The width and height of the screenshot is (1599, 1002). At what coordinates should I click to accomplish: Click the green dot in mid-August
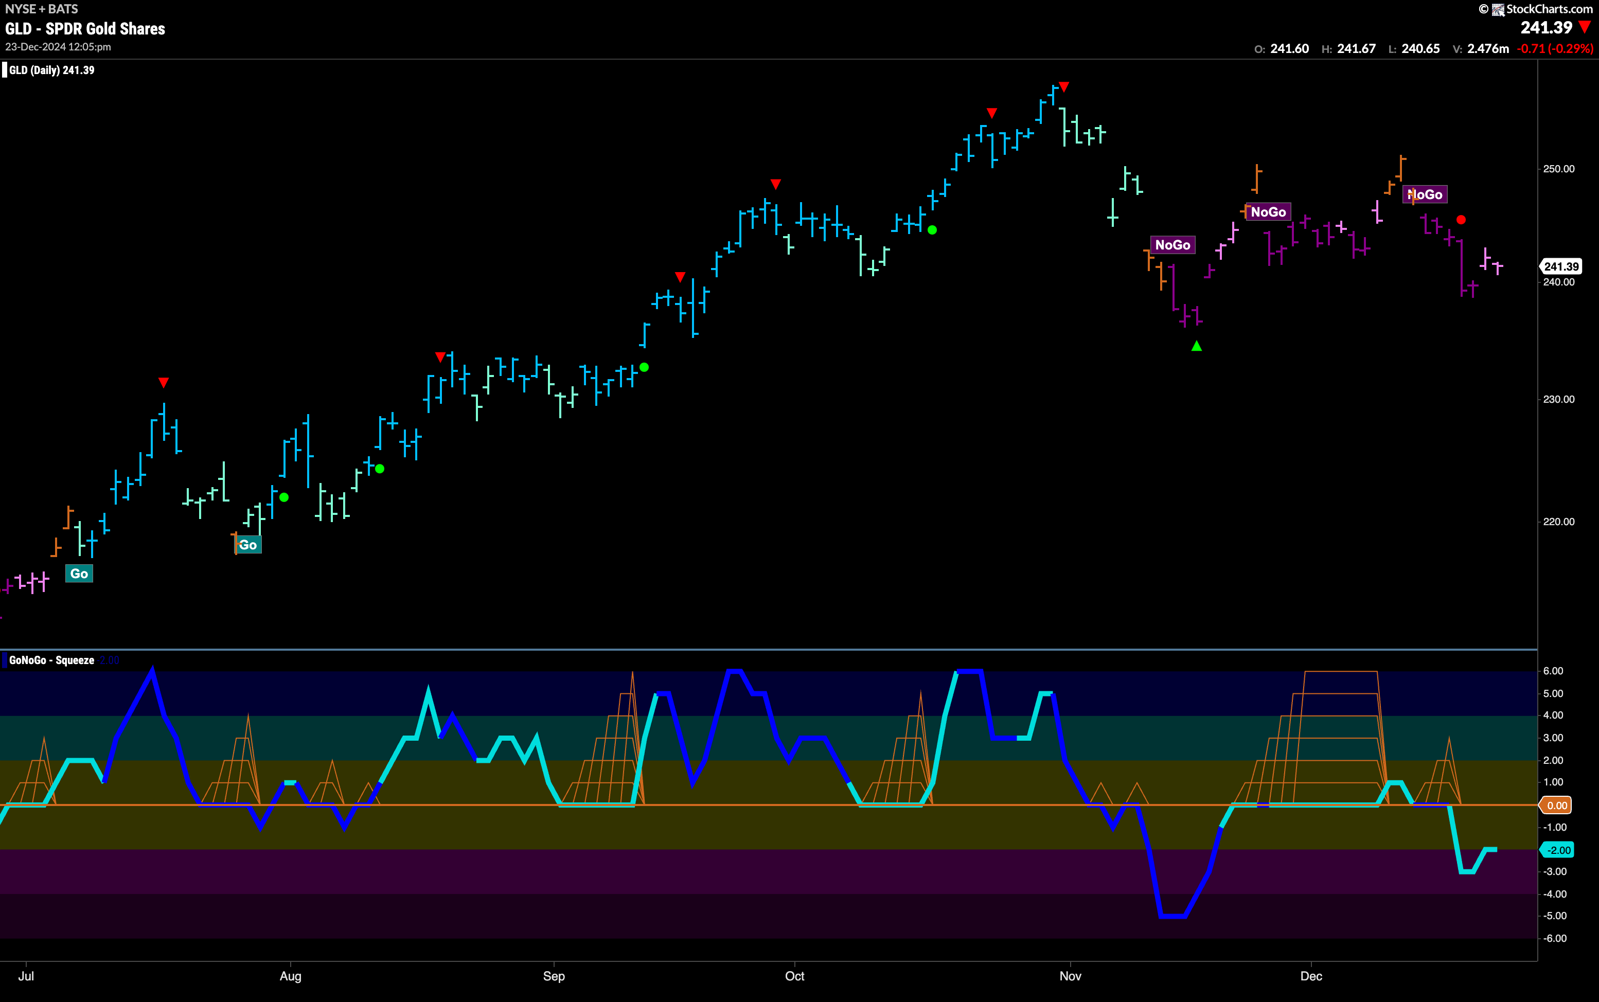coord(380,469)
